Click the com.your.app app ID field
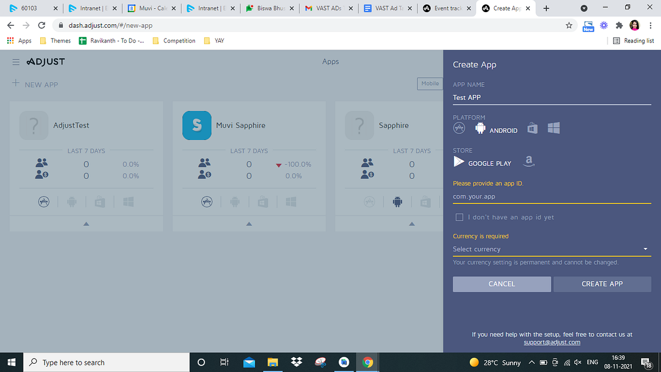This screenshot has height=372, width=661. tap(552, 196)
